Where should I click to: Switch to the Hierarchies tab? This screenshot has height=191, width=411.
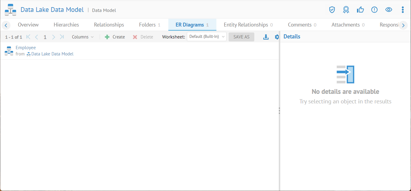coord(66,25)
